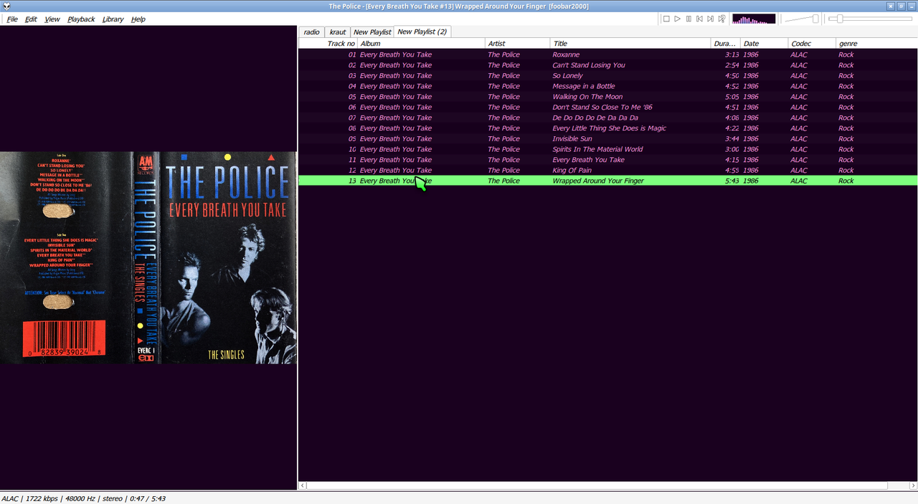This screenshot has width=918, height=504.
Task: Select the track So Lonely
Action: click(x=567, y=76)
